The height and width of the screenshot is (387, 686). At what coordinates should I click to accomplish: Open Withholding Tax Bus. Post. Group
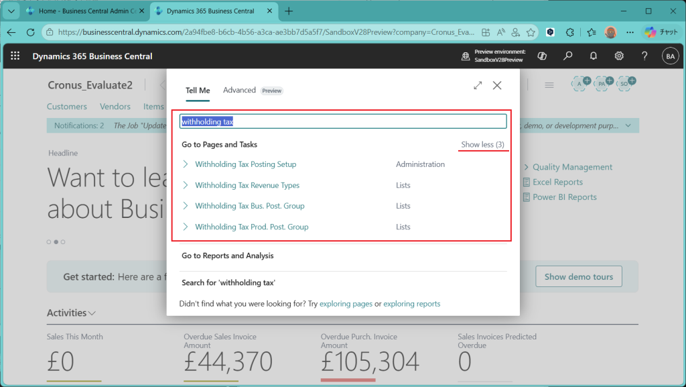click(x=249, y=206)
